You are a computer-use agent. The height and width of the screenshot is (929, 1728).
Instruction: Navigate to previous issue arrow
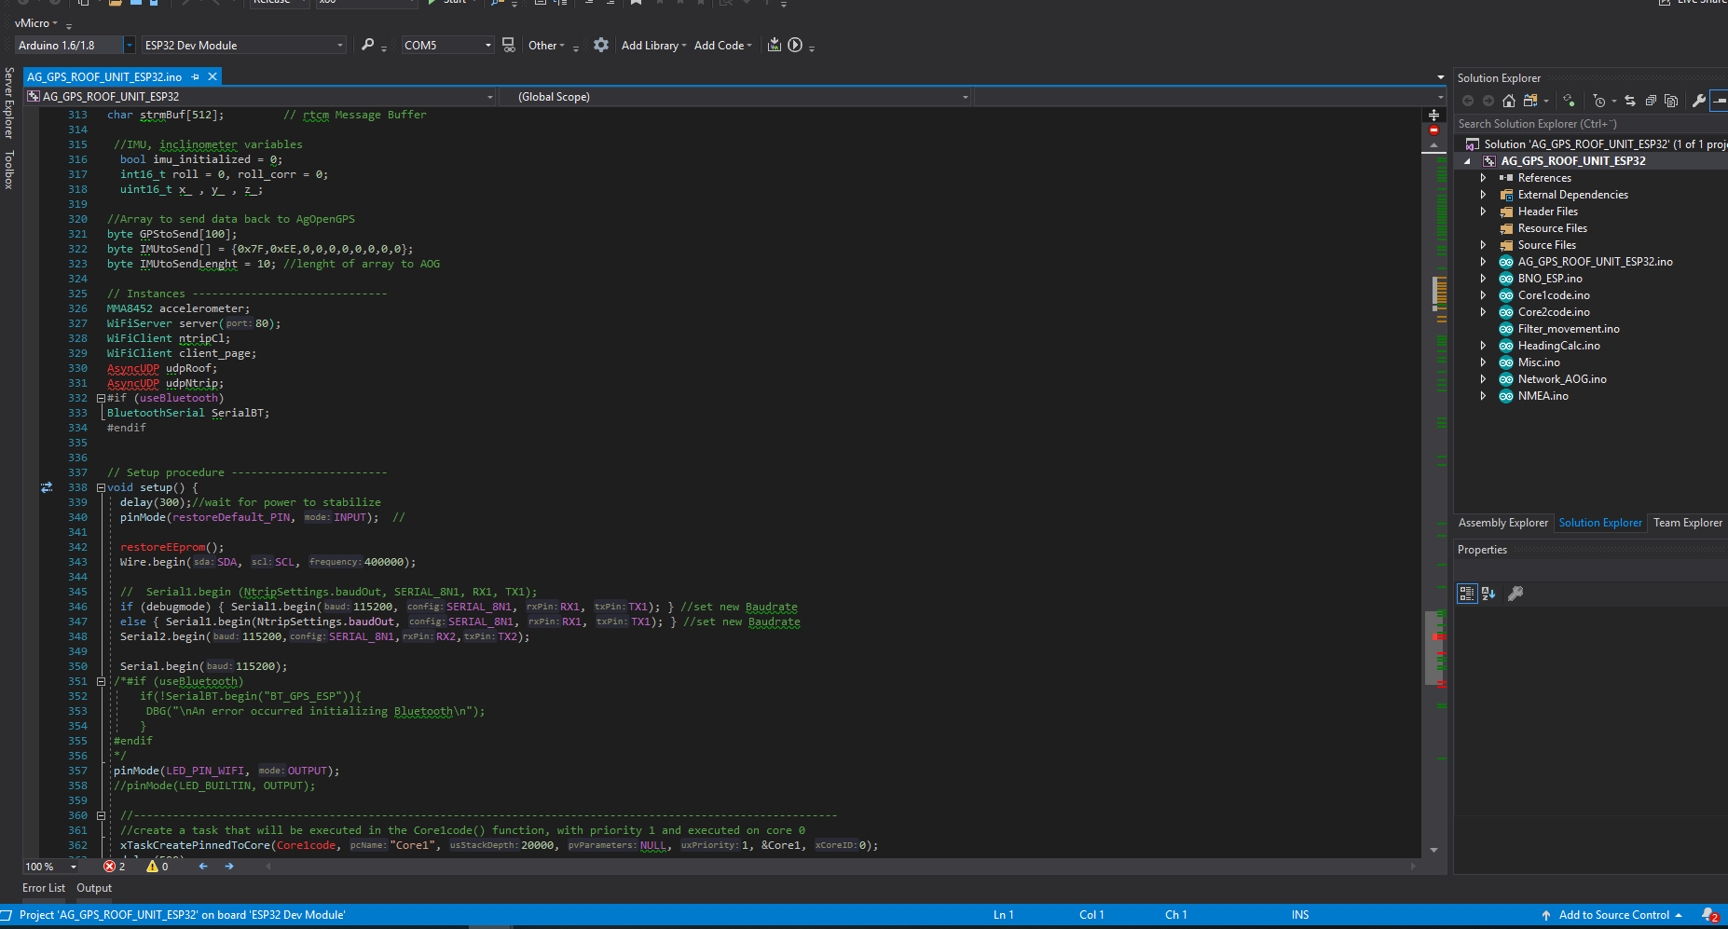203,867
